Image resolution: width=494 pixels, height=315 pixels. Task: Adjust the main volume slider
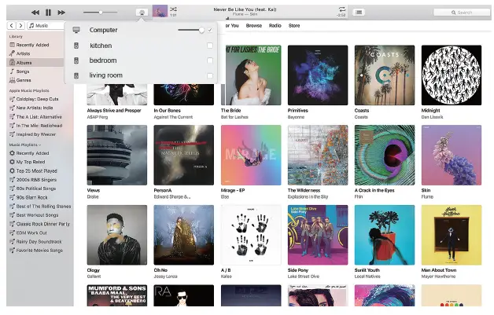pos(100,13)
